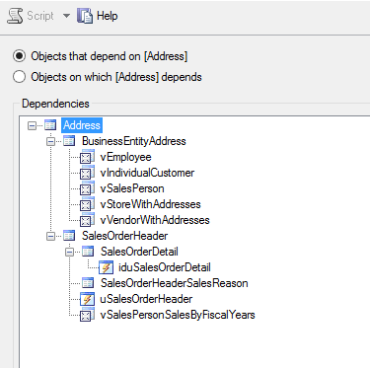Collapse the BusinessEntityAddress node

click(x=50, y=141)
